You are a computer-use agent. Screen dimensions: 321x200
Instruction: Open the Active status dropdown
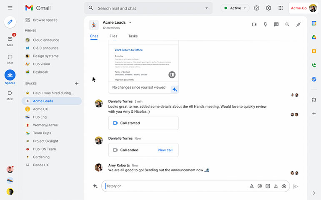235,8
